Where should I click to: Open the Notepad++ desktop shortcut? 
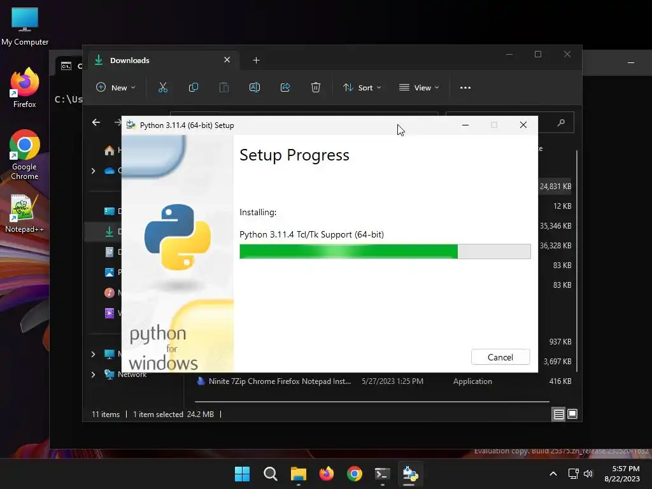pyautogui.click(x=25, y=213)
